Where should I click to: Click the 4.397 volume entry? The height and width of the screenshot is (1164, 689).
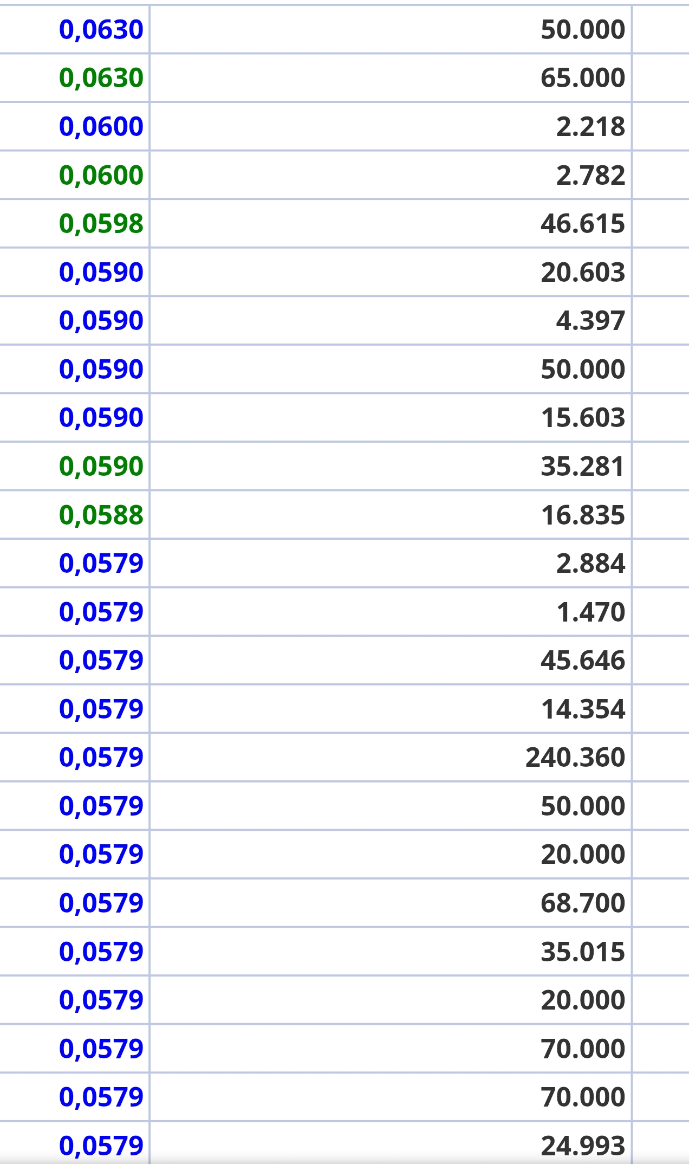pyautogui.click(x=590, y=321)
